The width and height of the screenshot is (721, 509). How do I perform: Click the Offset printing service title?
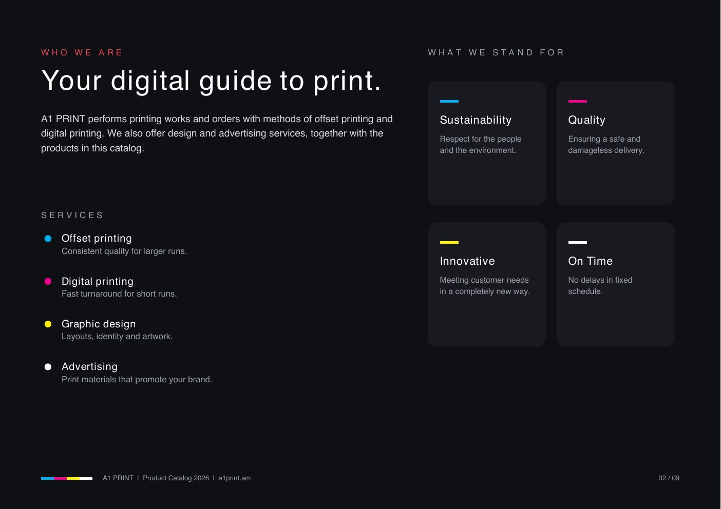[x=97, y=239]
